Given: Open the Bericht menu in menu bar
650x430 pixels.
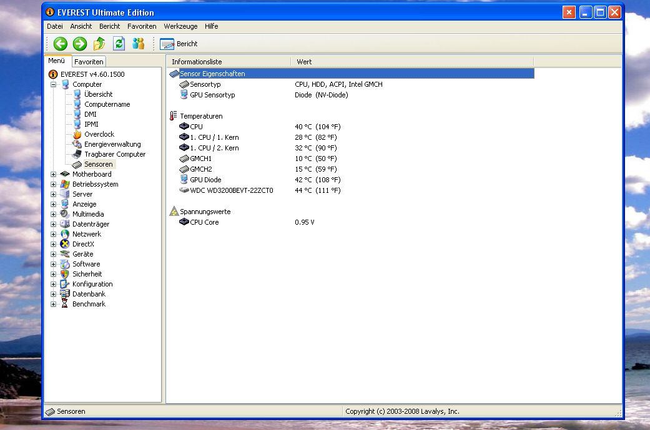Looking at the screenshot, I should tap(109, 26).
